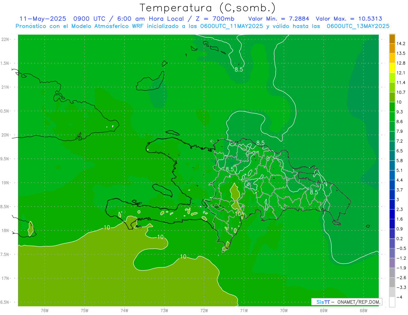The width and height of the screenshot is (408, 315).
Task: Click the 'ONAMET/REP.DOM.' credit label
Action: [x=358, y=302]
